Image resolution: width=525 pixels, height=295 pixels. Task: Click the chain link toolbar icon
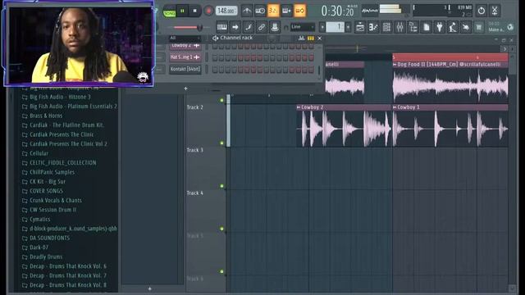click(262, 27)
